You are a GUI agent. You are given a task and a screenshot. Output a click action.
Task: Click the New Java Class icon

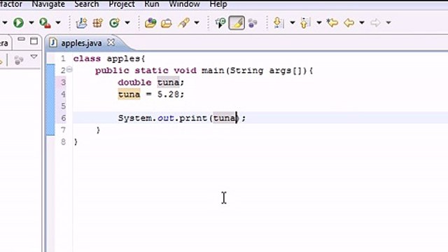[114, 22]
